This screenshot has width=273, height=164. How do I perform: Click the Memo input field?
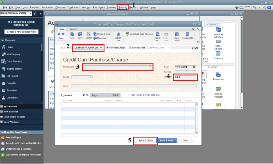[134, 86]
